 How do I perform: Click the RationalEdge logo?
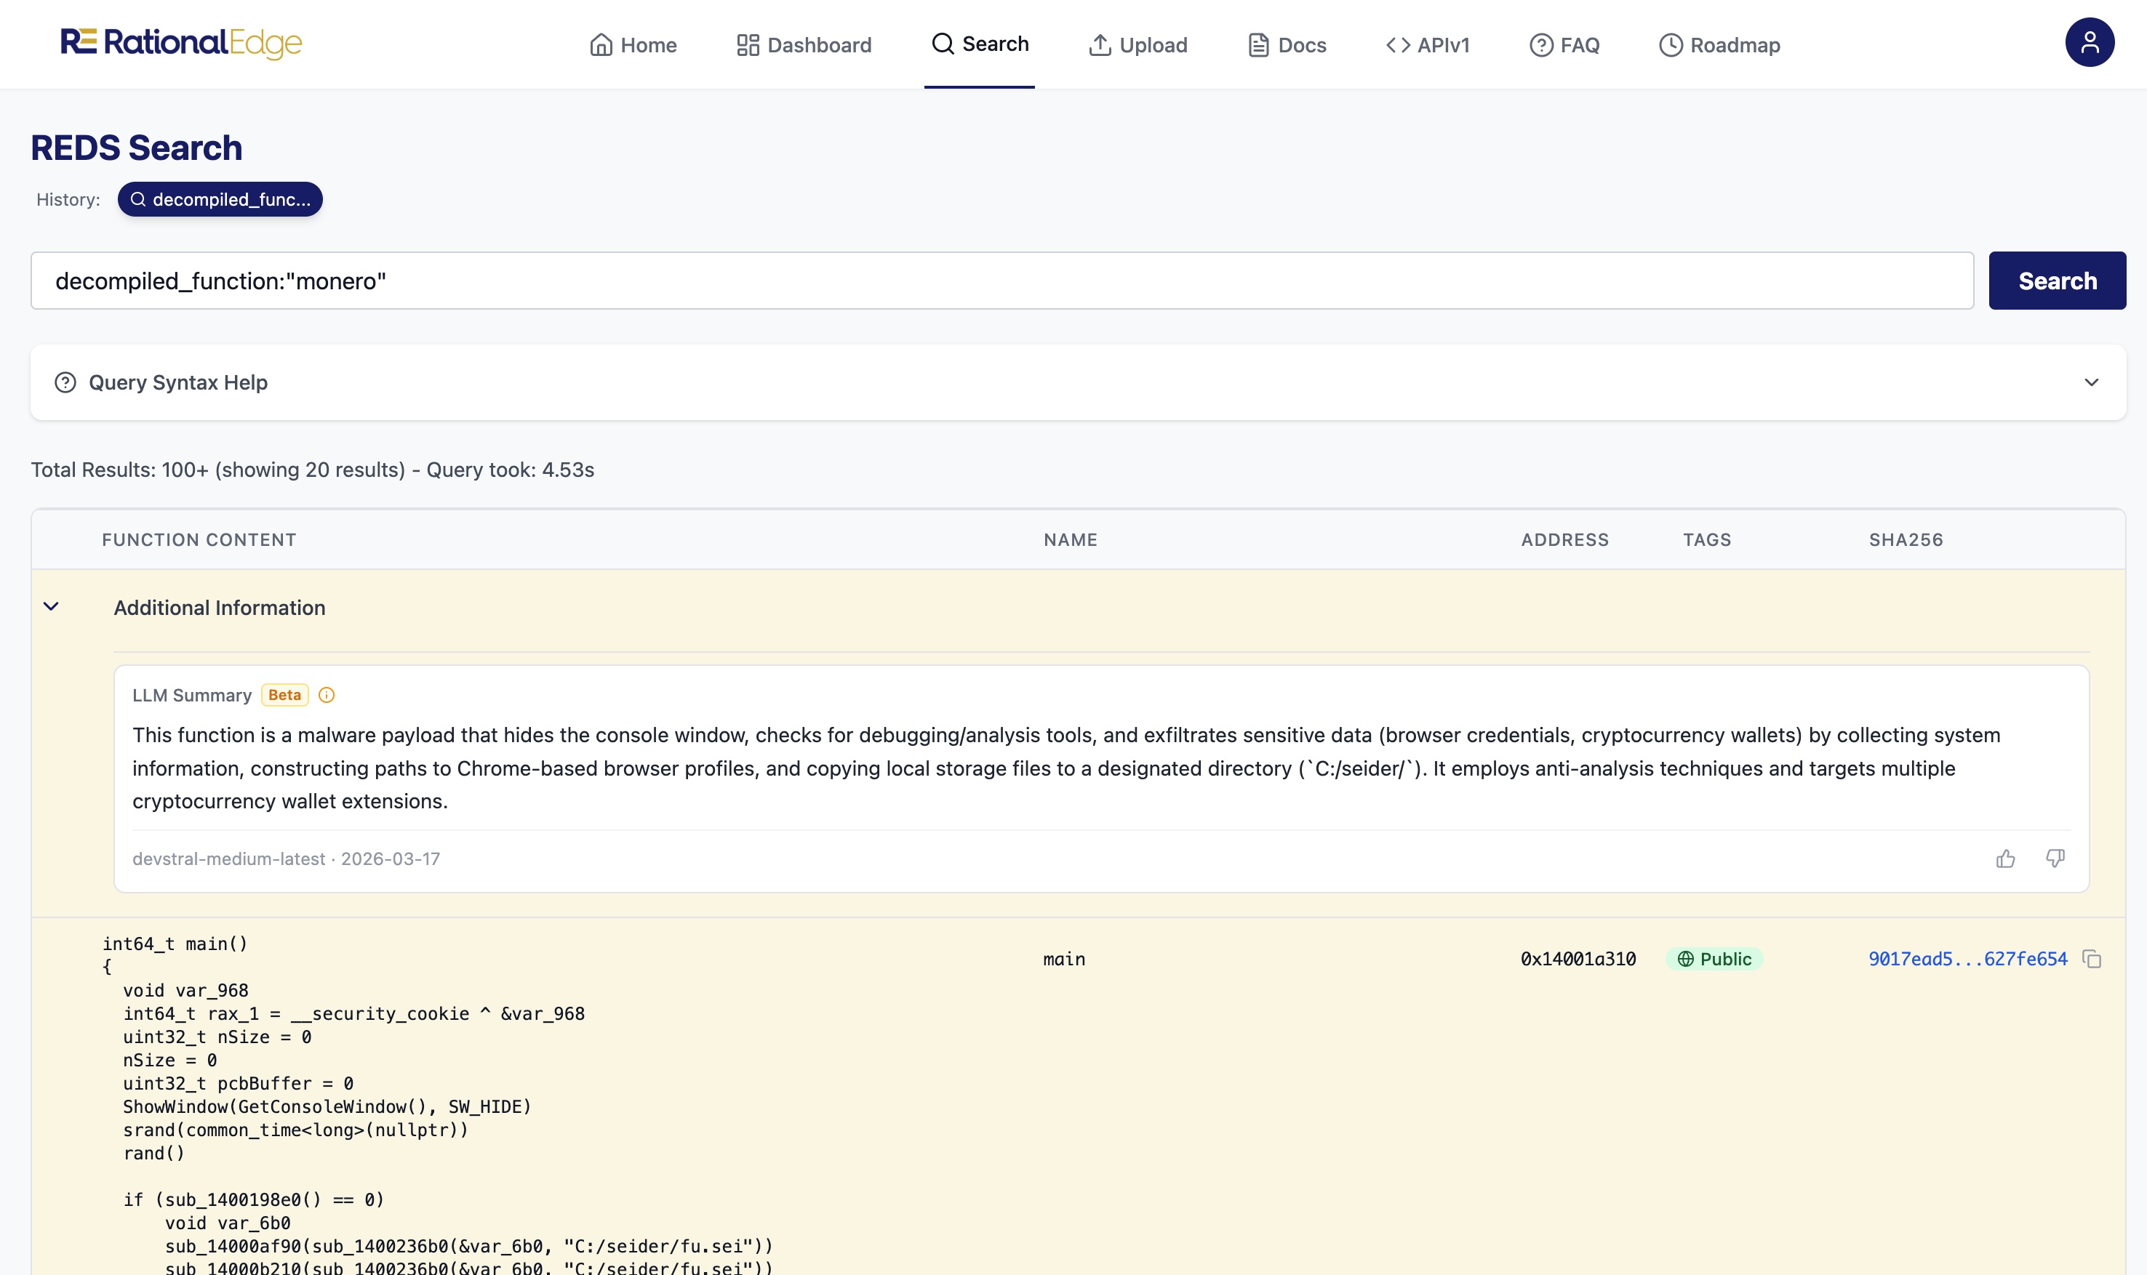[181, 43]
